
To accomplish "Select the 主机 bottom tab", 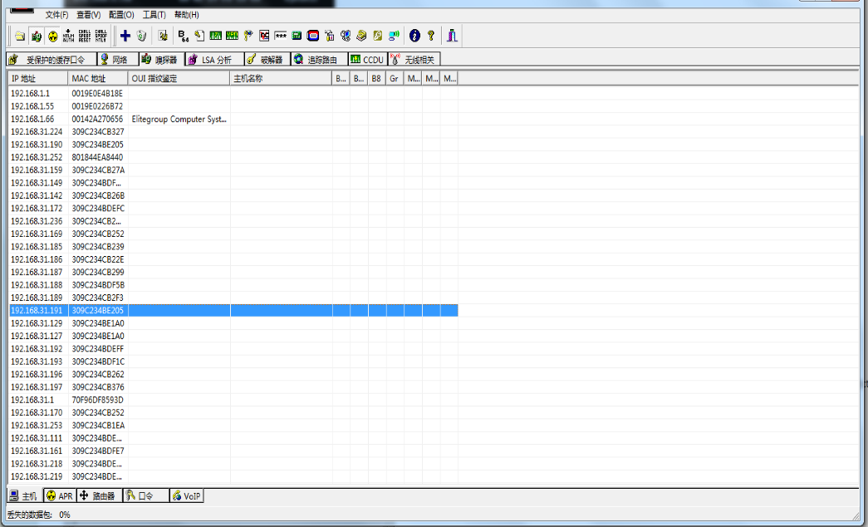I will click(24, 496).
